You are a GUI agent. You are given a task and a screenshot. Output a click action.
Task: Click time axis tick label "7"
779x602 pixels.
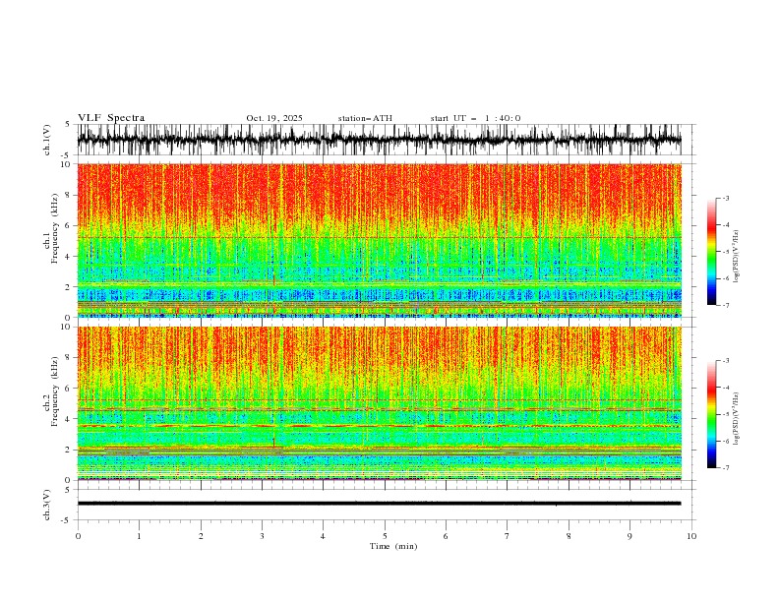click(x=508, y=536)
